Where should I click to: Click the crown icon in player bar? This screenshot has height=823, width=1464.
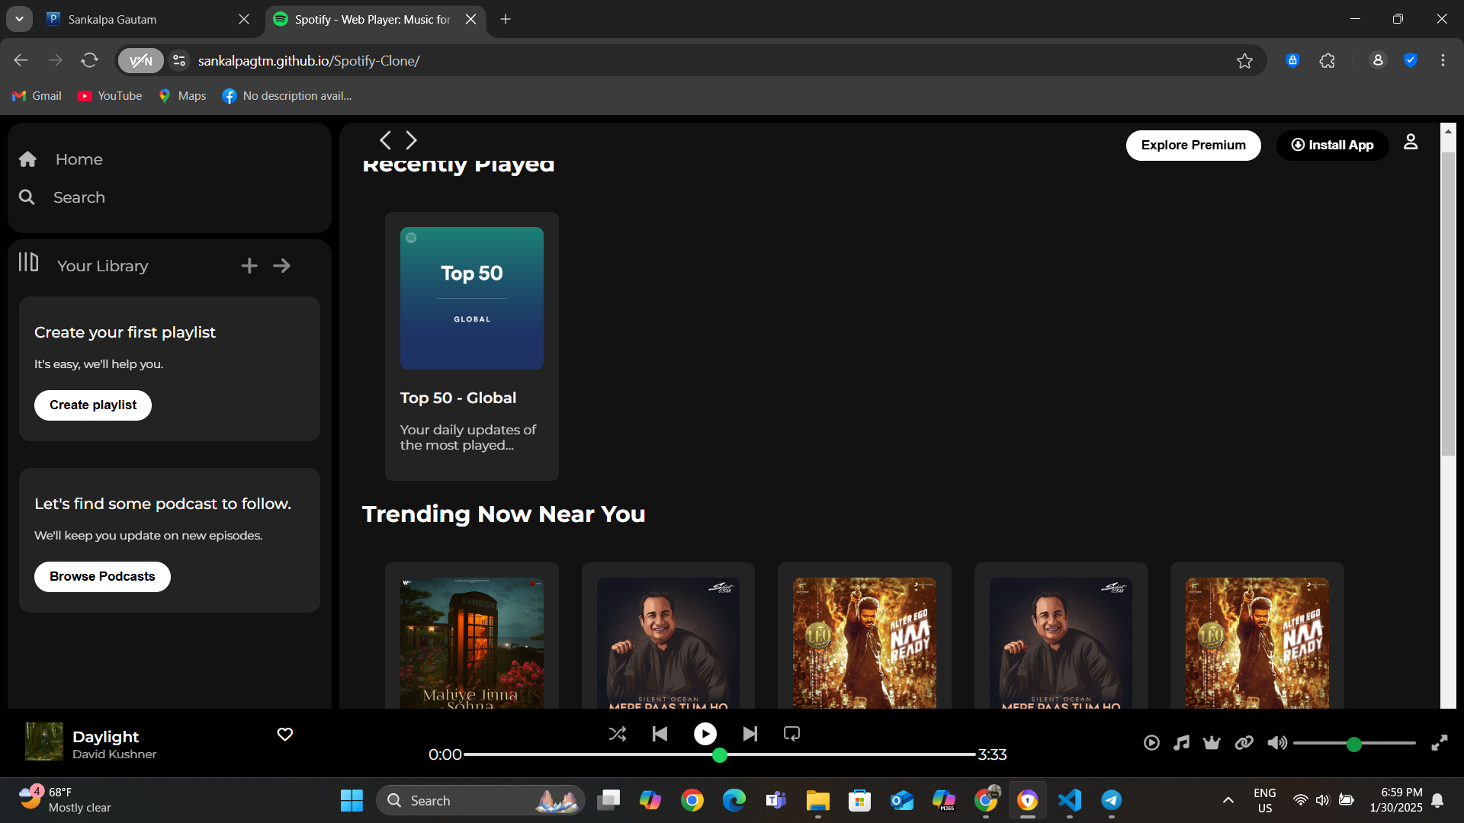(x=1212, y=743)
